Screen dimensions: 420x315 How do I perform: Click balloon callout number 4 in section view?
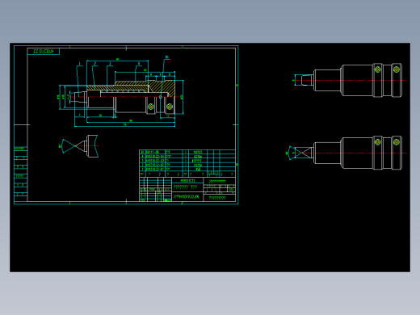[x=139, y=64]
